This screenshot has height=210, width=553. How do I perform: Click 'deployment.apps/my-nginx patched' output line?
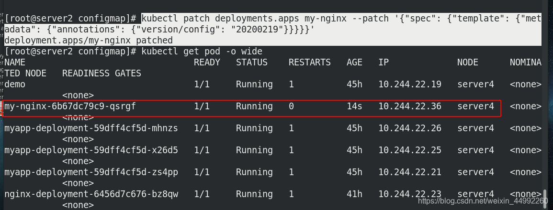89,41
